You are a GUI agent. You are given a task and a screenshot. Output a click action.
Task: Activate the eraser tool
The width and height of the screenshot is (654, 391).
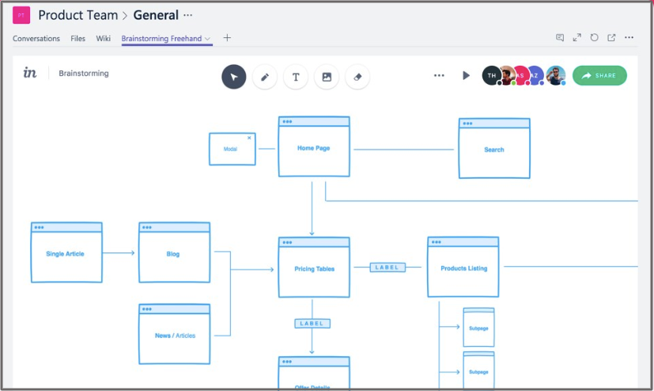[357, 77]
